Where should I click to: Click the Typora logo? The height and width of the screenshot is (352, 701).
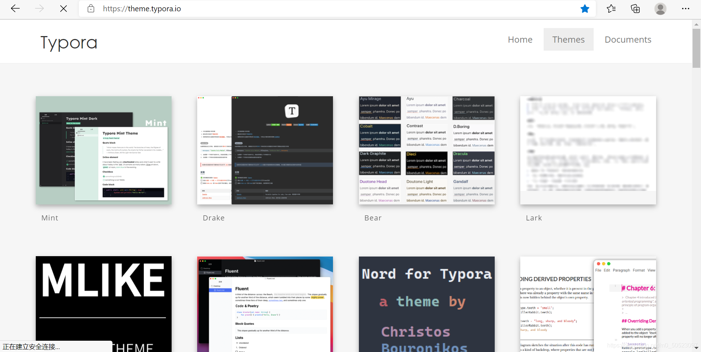69,43
